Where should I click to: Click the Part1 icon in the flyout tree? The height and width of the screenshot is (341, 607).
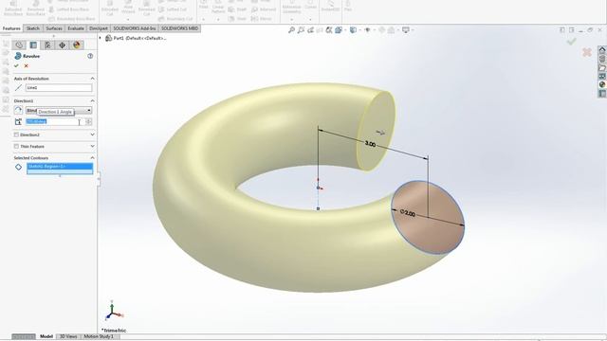click(x=108, y=38)
